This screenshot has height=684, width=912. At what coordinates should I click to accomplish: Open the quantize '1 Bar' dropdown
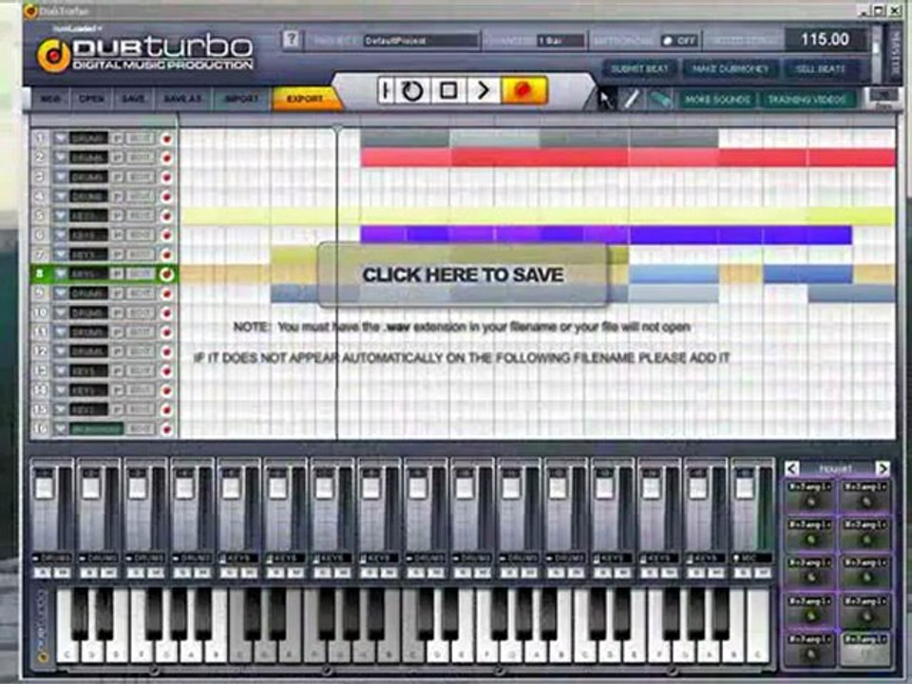(560, 41)
